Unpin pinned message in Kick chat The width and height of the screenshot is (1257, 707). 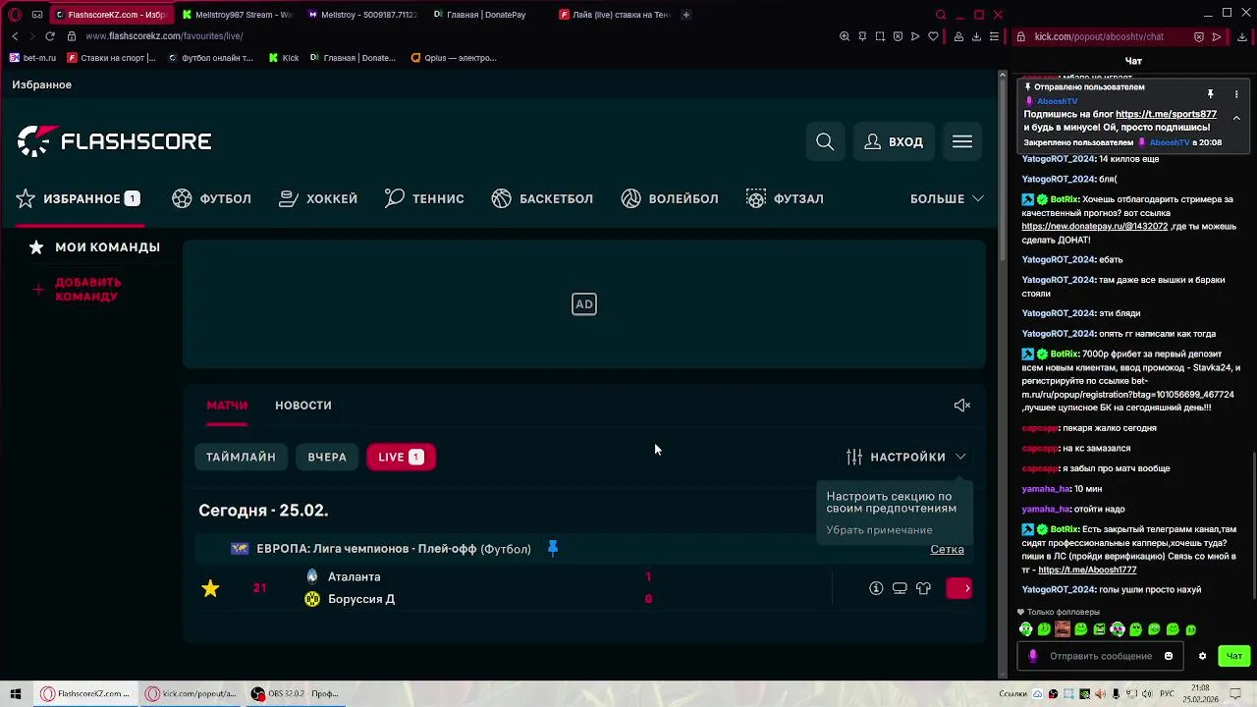[x=1211, y=94]
